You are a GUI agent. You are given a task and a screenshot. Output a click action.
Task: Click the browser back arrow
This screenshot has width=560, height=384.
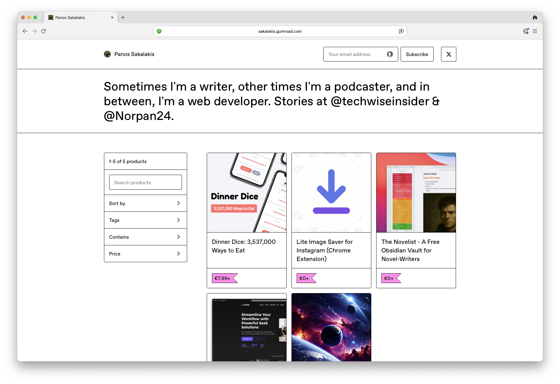point(25,31)
